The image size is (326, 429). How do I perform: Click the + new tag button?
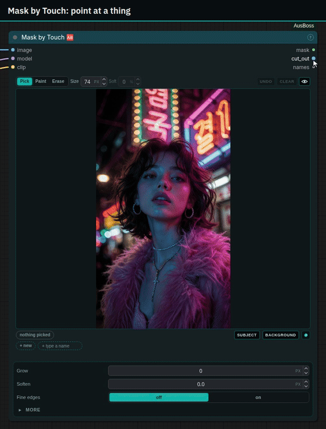26,346
